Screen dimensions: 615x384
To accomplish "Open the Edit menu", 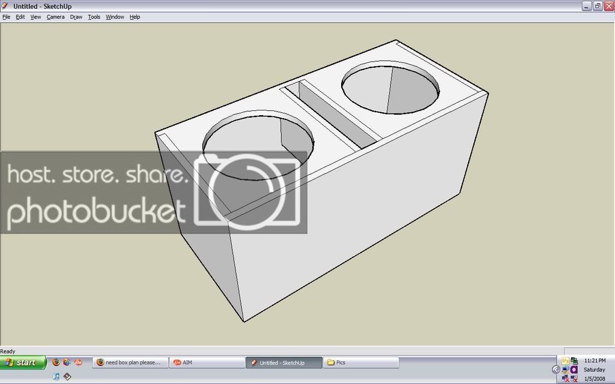I will click(20, 17).
